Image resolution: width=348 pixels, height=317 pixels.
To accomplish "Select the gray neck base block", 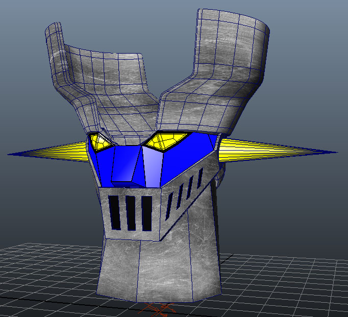I will tap(159, 266).
